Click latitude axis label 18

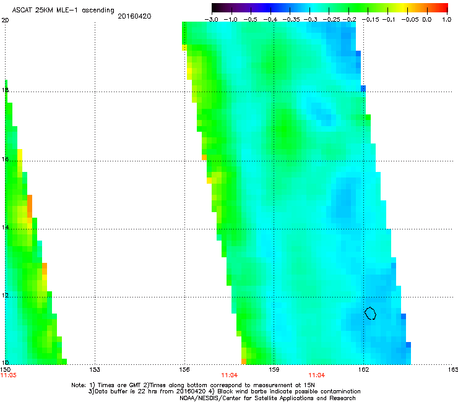5,90
